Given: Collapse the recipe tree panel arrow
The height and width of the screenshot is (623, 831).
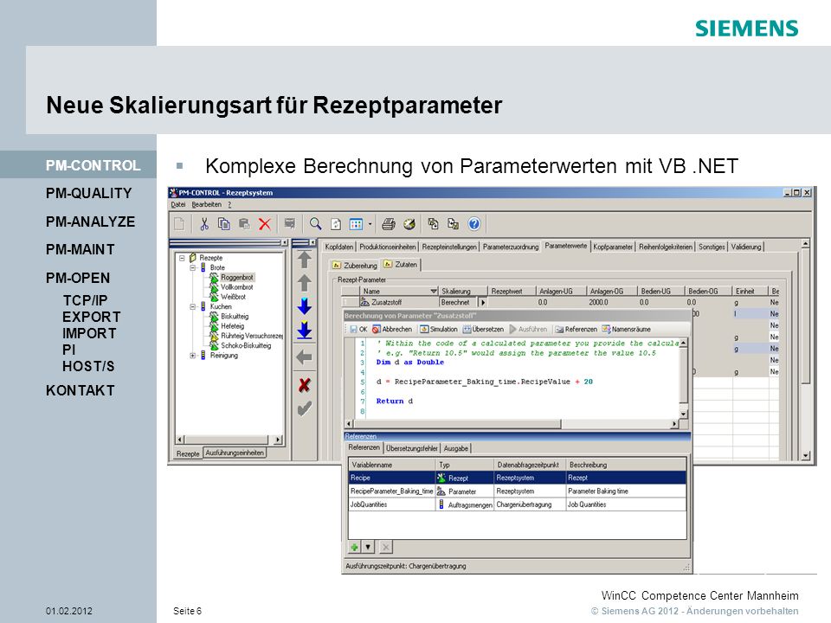Looking at the screenshot, I should pos(284,242).
